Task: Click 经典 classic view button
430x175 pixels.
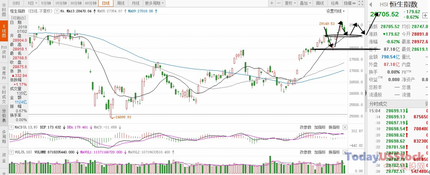Action: [x=335, y=3]
